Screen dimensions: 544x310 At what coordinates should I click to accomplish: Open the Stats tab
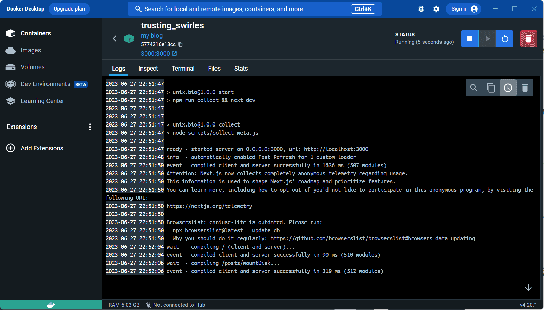tap(241, 69)
